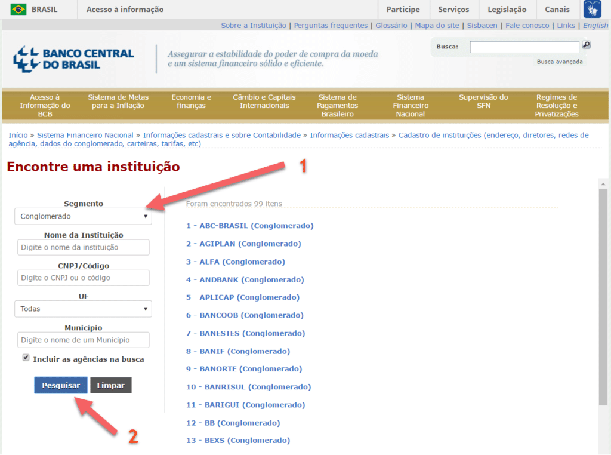Viewport: 611px width, 455px height.
Task: Click the scrollbar up arrow
Action: click(603, 184)
